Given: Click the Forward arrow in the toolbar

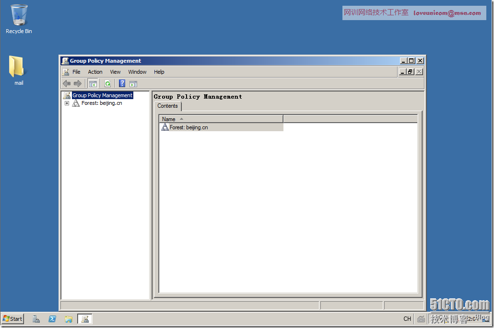Looking at the screenshot, I should click(78, 84).
